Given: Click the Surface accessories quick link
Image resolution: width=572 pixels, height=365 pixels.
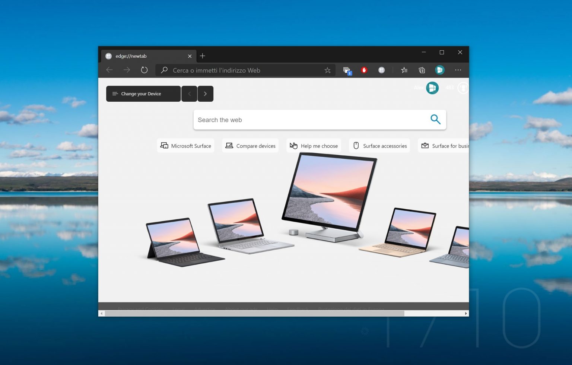Looking at the screenshot, I should pos(379,146).
